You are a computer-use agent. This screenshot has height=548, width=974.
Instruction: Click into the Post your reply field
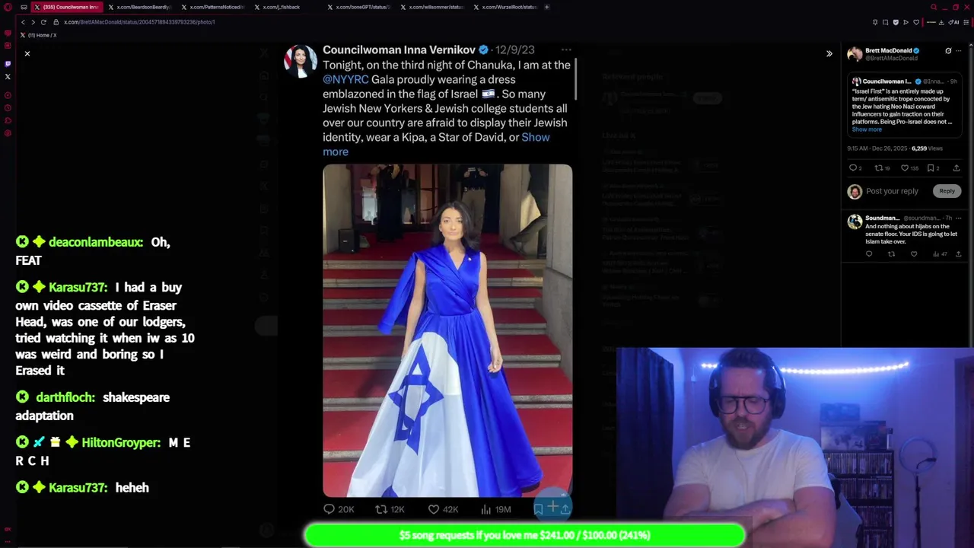pos(892,191)
